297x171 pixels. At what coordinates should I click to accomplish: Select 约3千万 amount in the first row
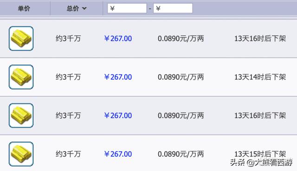coord(68,38)
